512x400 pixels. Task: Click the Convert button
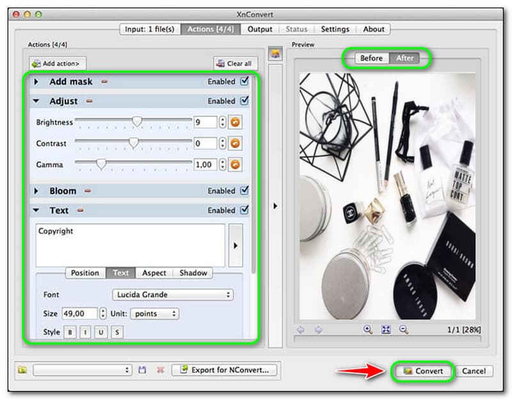(423, 371)
